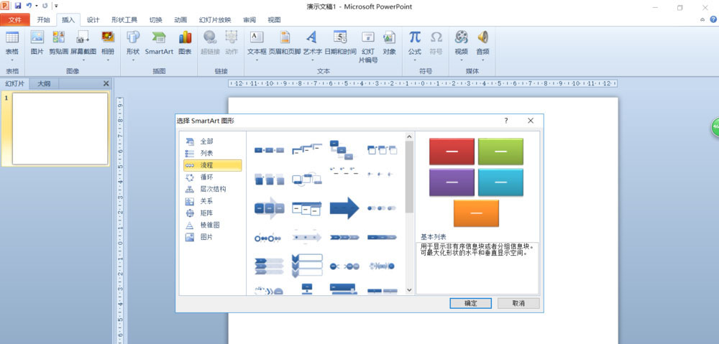Select the Process (流程) category
The width and height of the screenshot is (719, 344).
[212, 165]
